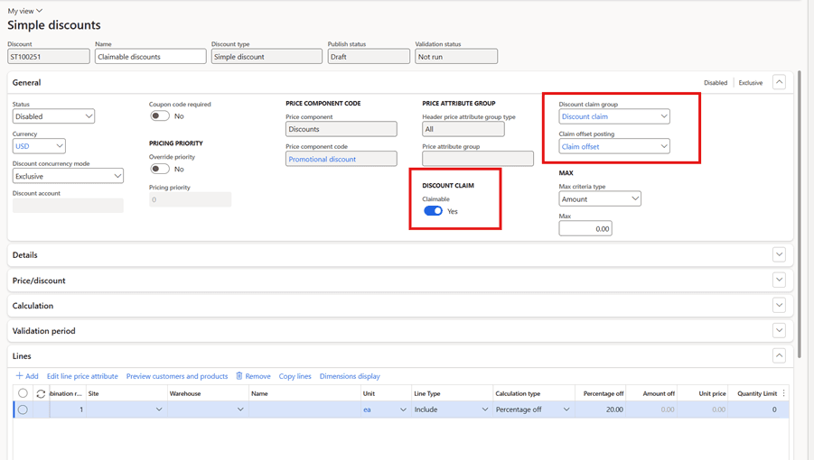Click Copy lines

(x=295, y=376)
